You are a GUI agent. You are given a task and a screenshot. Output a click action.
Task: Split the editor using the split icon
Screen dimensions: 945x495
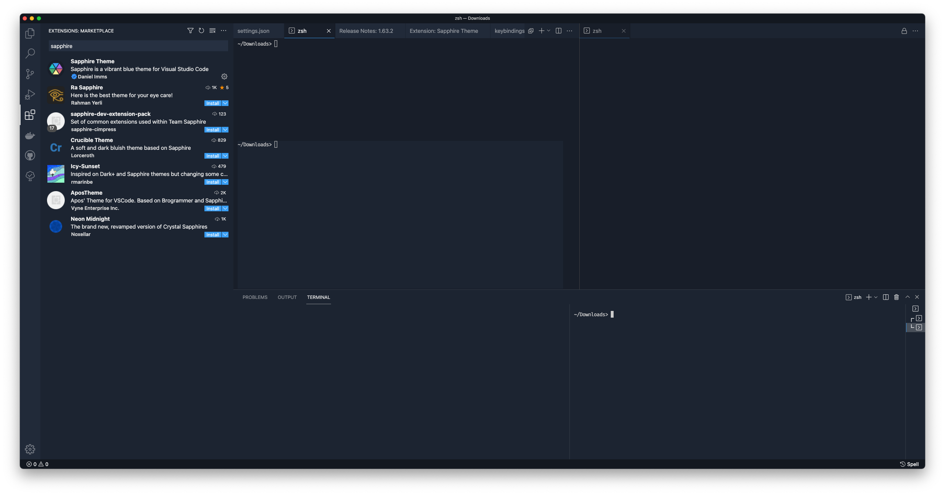pyautogui.click(x=558, y=31)
